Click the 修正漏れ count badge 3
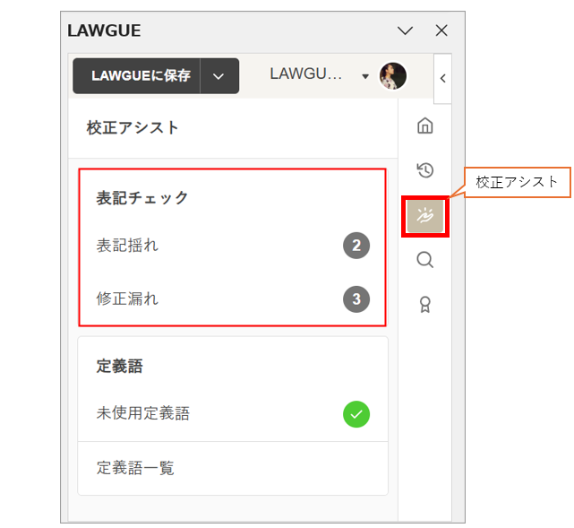Screen dimensions: 574x528 (356, 299)
